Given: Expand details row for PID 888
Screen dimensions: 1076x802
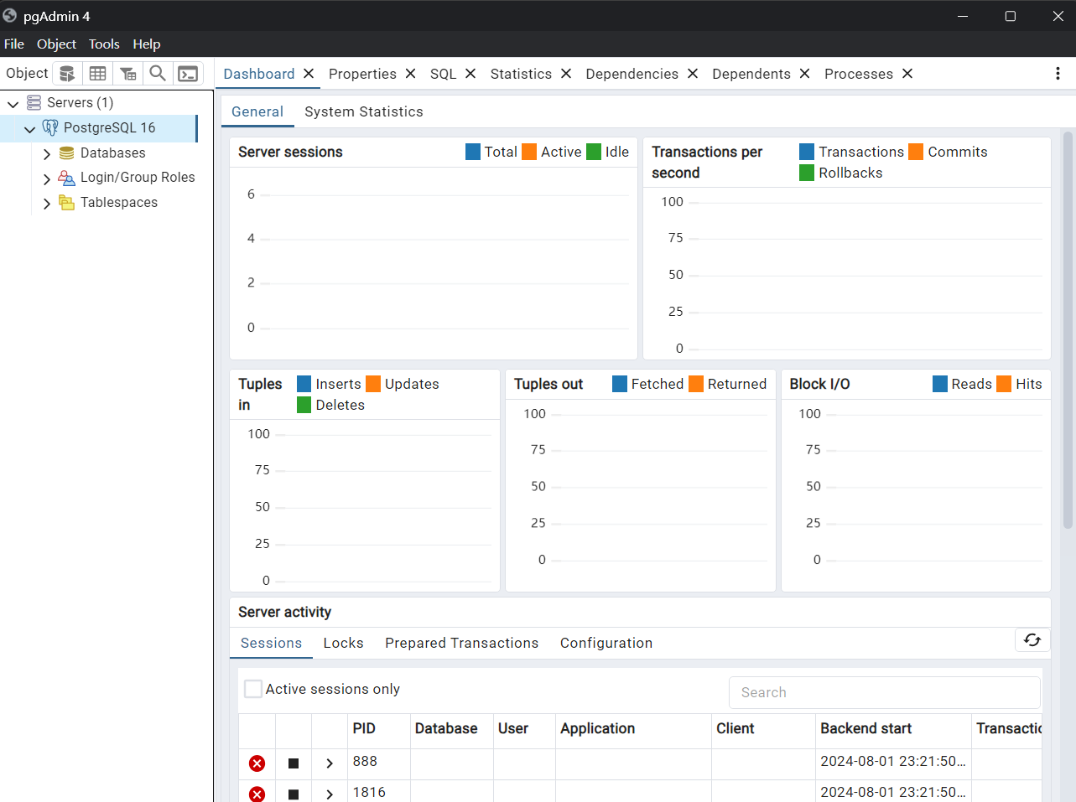Looking at the screenshot, I should coord(330,763).
